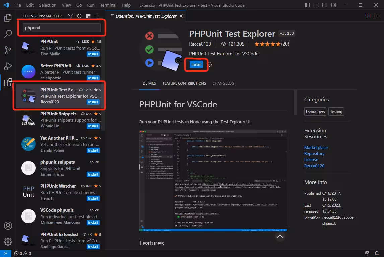Install PHPUnit Extended by Santiago García
This screenshot has height=257, width=384.
(93, 247)
